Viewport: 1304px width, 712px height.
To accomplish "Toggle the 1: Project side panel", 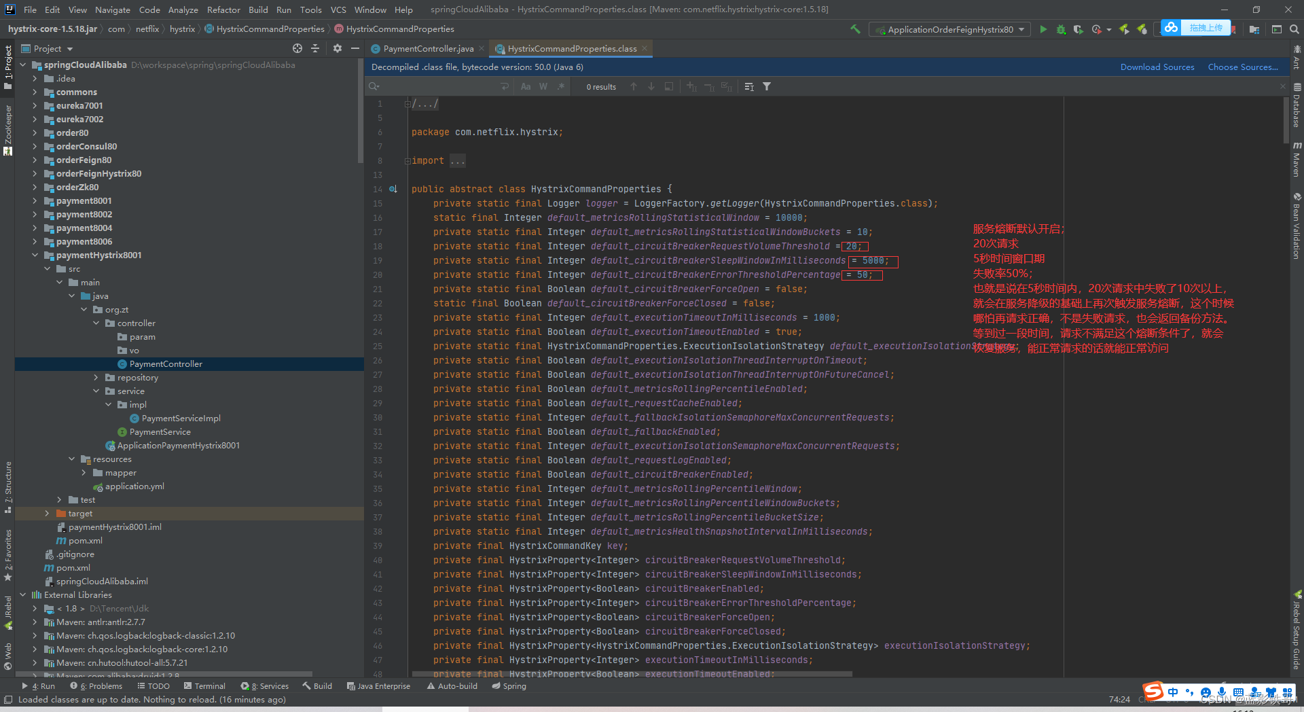I will tap(7, 67).
